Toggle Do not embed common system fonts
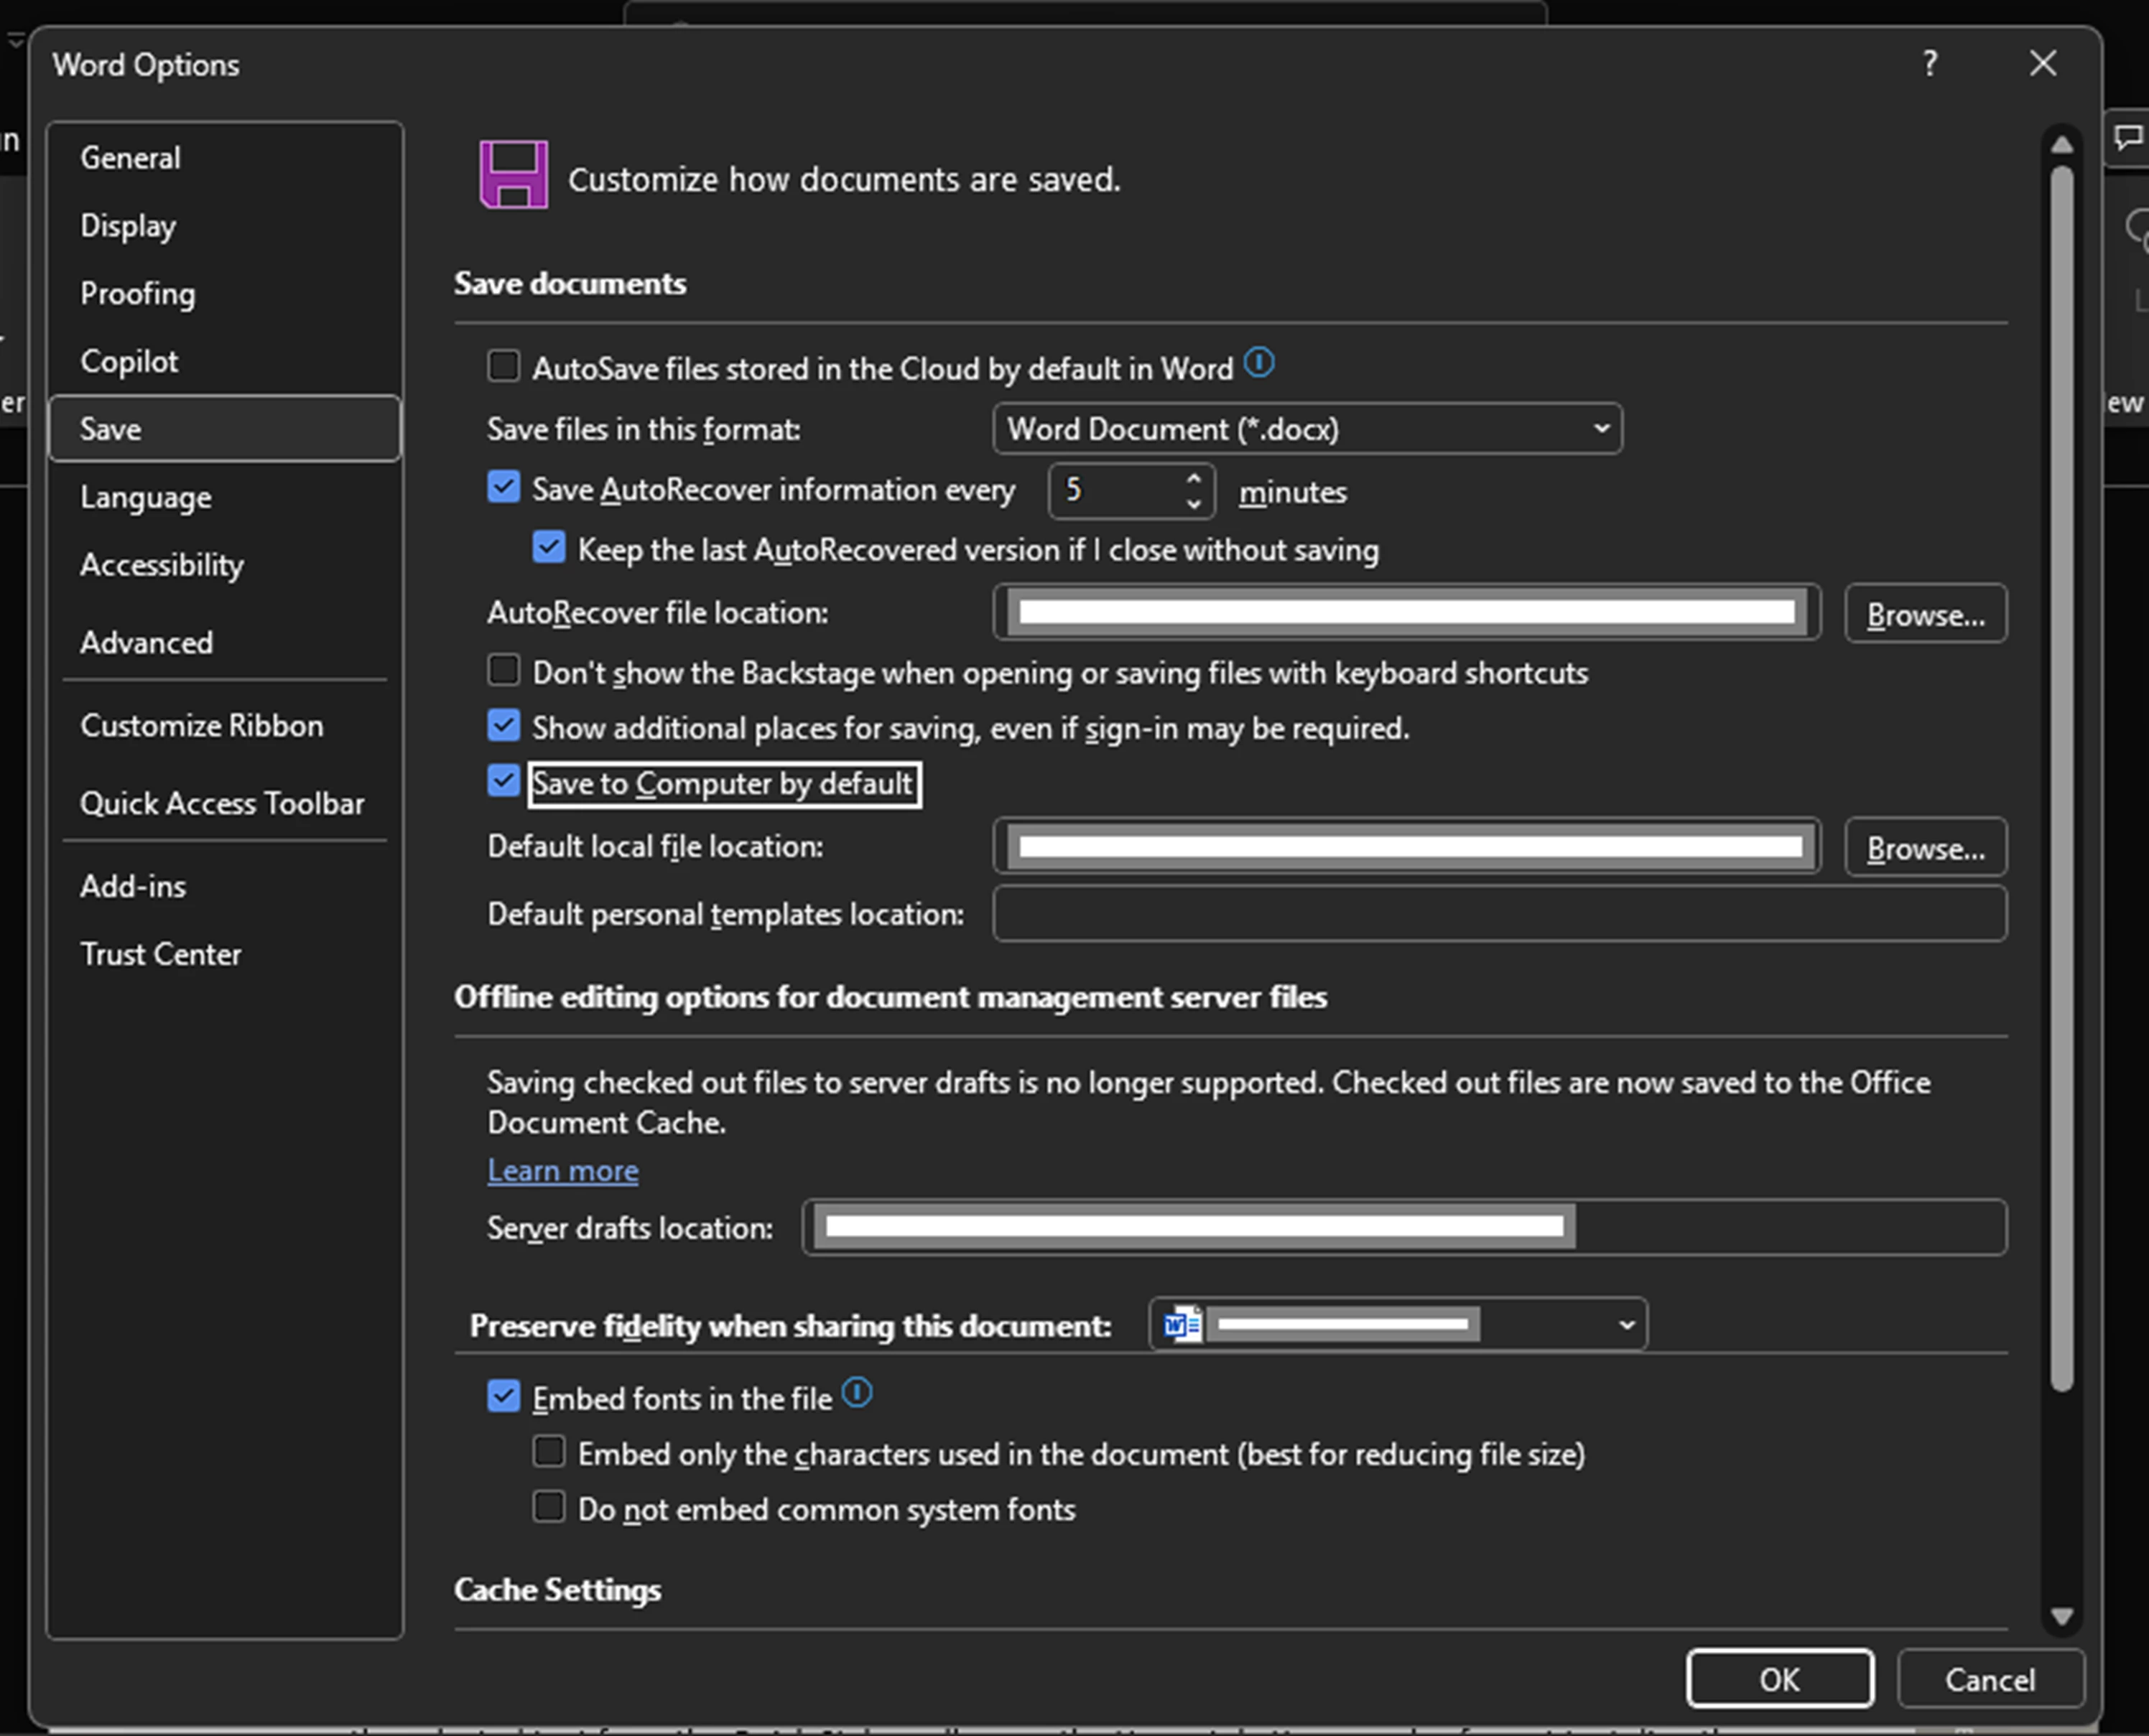The image size is (2149, 1736). pos(549,1506)
